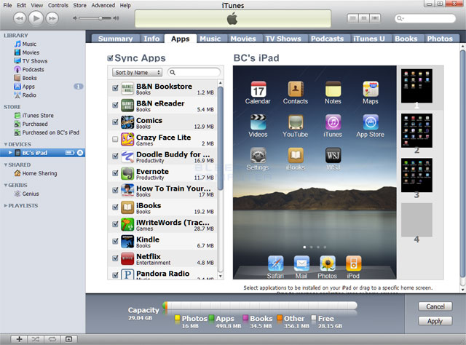Click the Previous track button

point(20,18)
